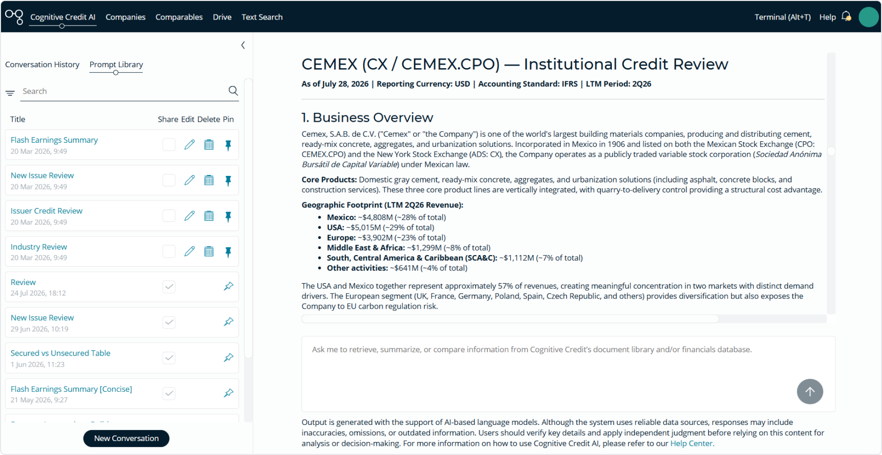
Task: Open the Flash Earnings Summary prompt title
Action: (x=54, y=140)
